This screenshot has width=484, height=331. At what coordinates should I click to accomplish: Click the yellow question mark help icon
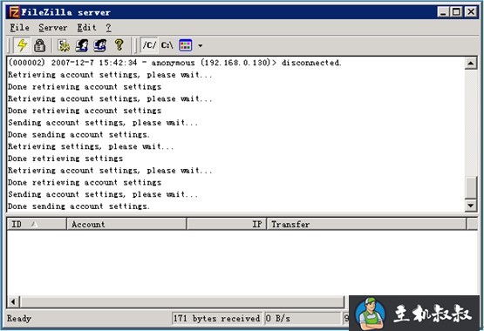pyautogui.click(x=119, y=45)
